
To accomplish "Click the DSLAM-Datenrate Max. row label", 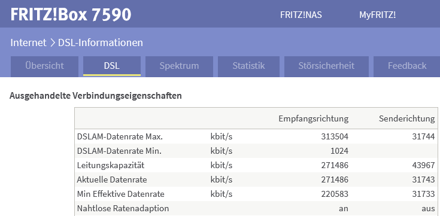I will point(120,136).
